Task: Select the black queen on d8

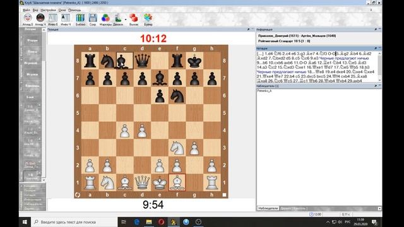Action: tap(142, 61)
